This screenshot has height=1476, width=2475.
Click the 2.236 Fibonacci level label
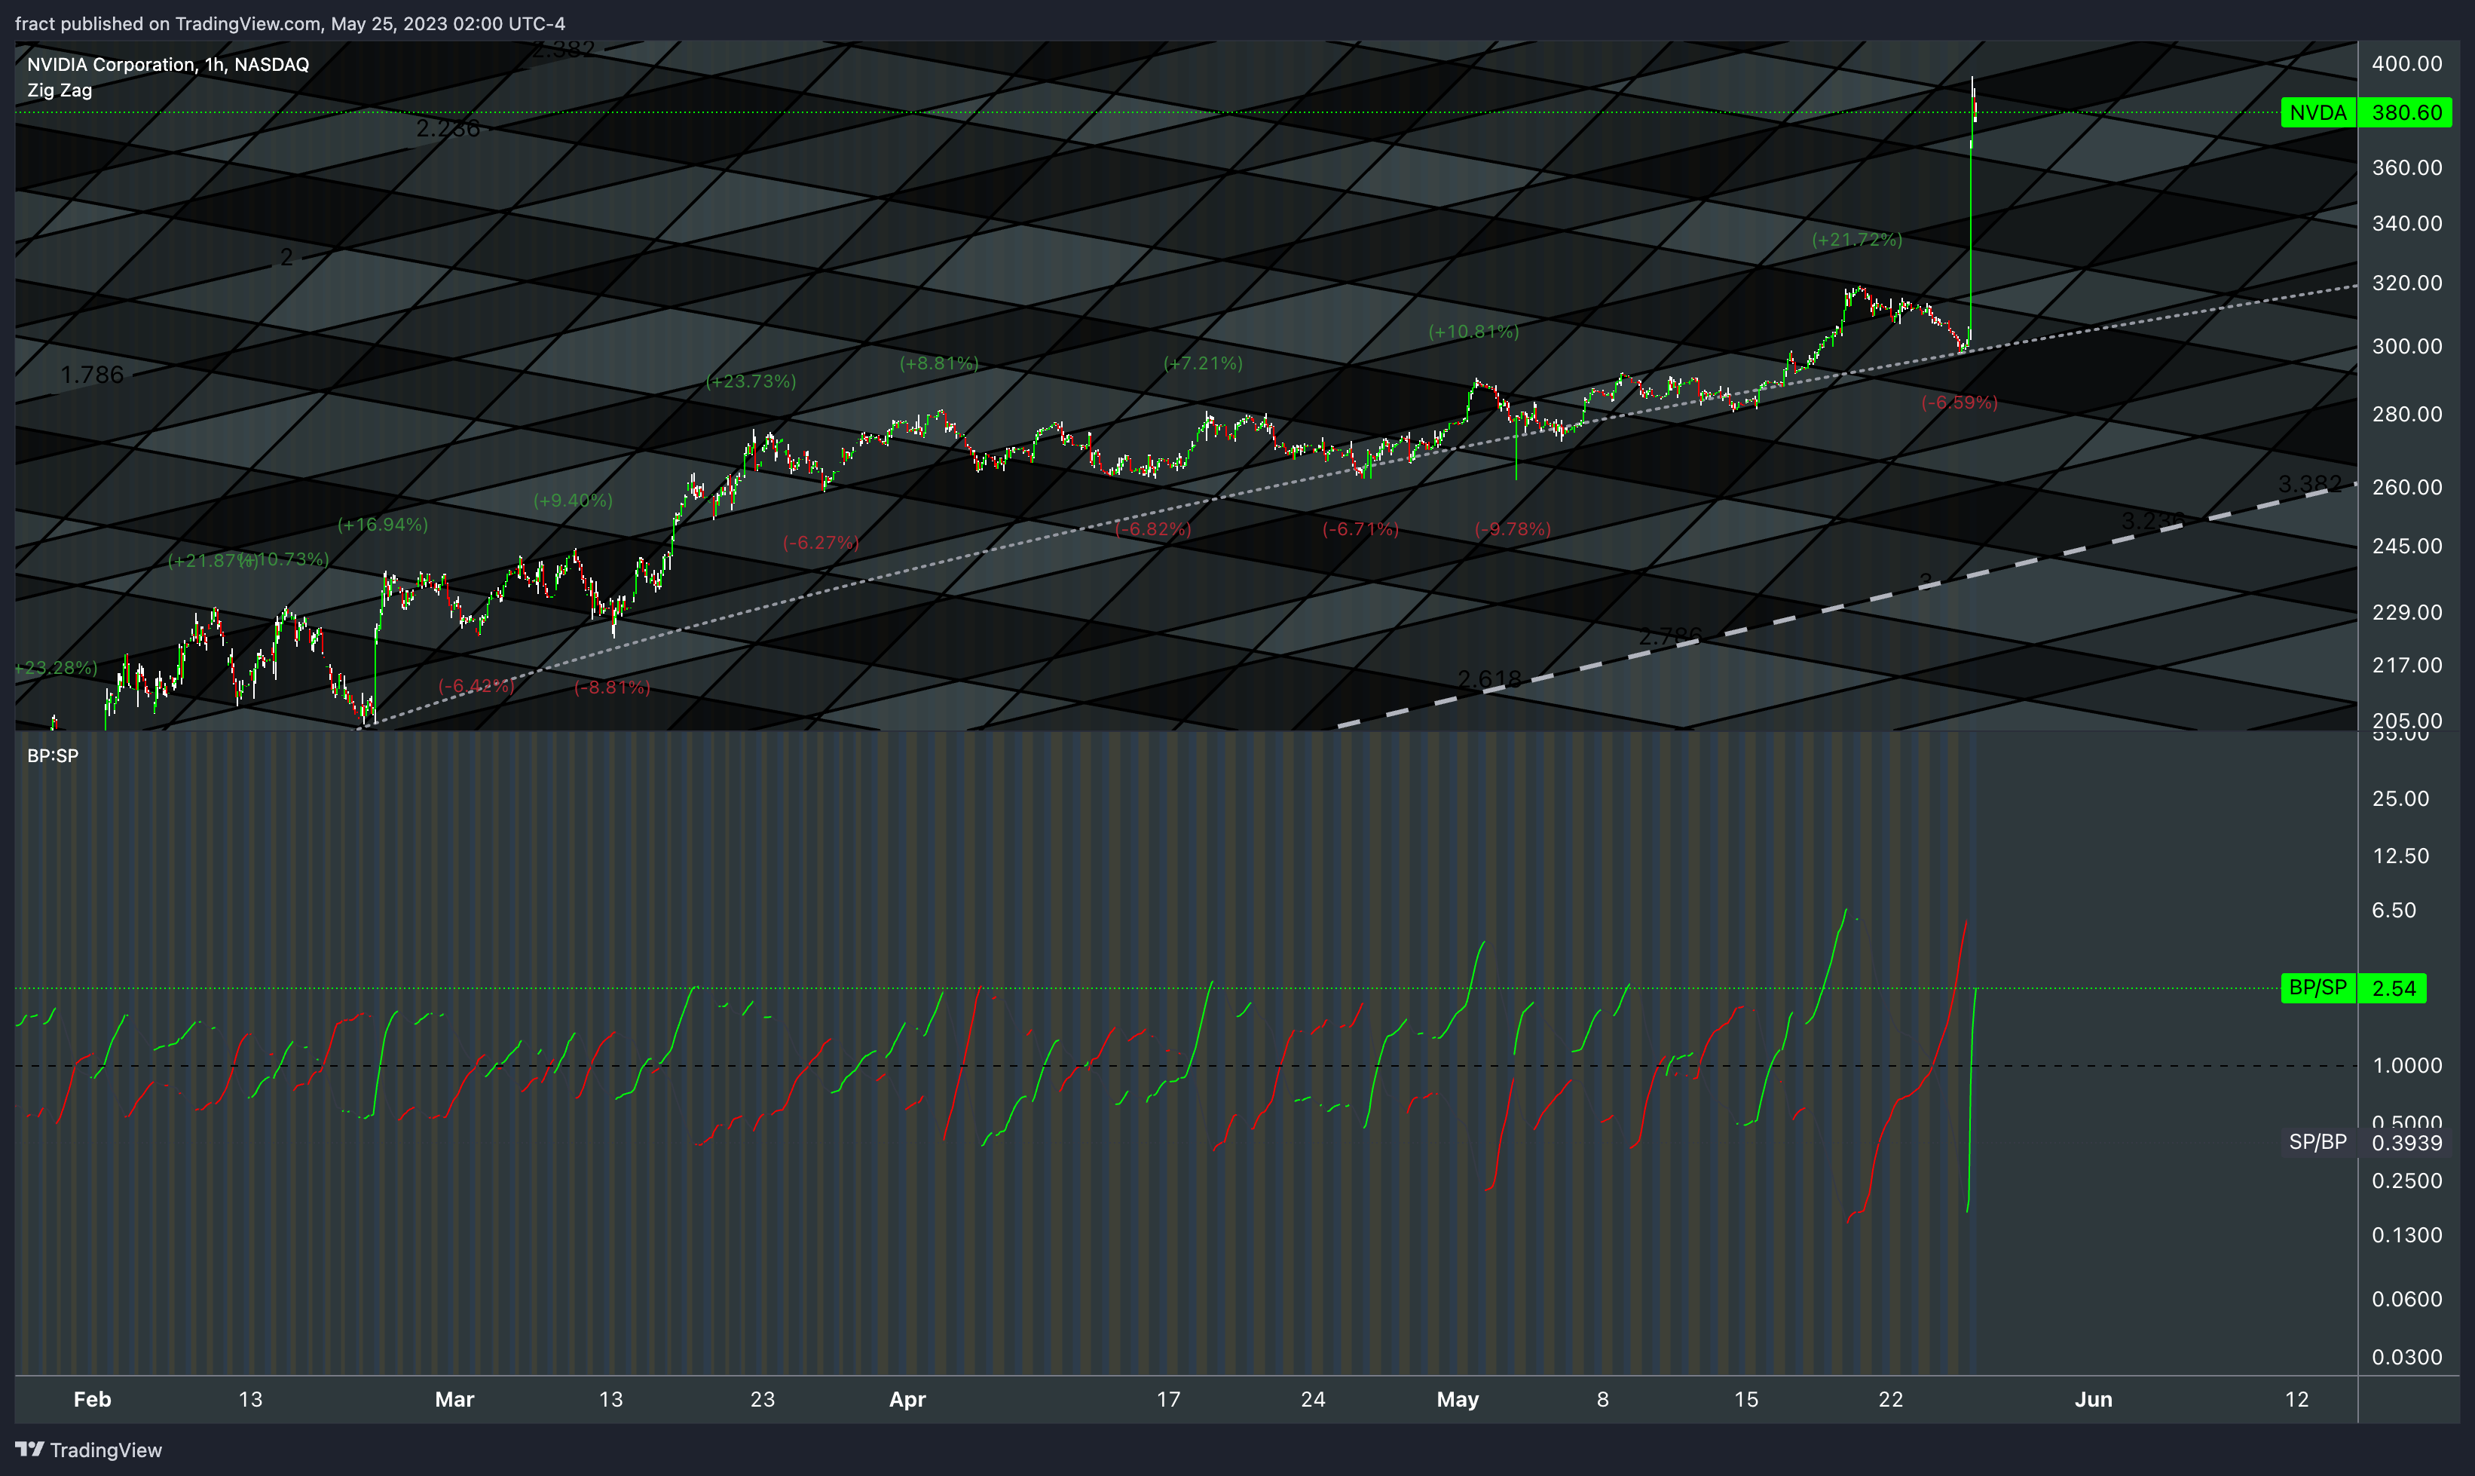click(x=448, y=128)
